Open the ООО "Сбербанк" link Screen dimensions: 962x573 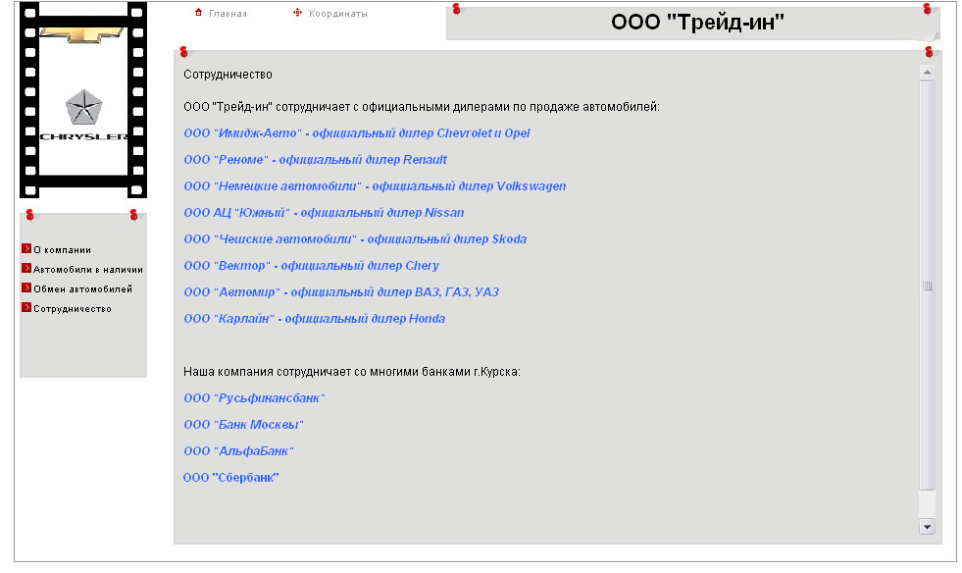[x=231, y=477]
